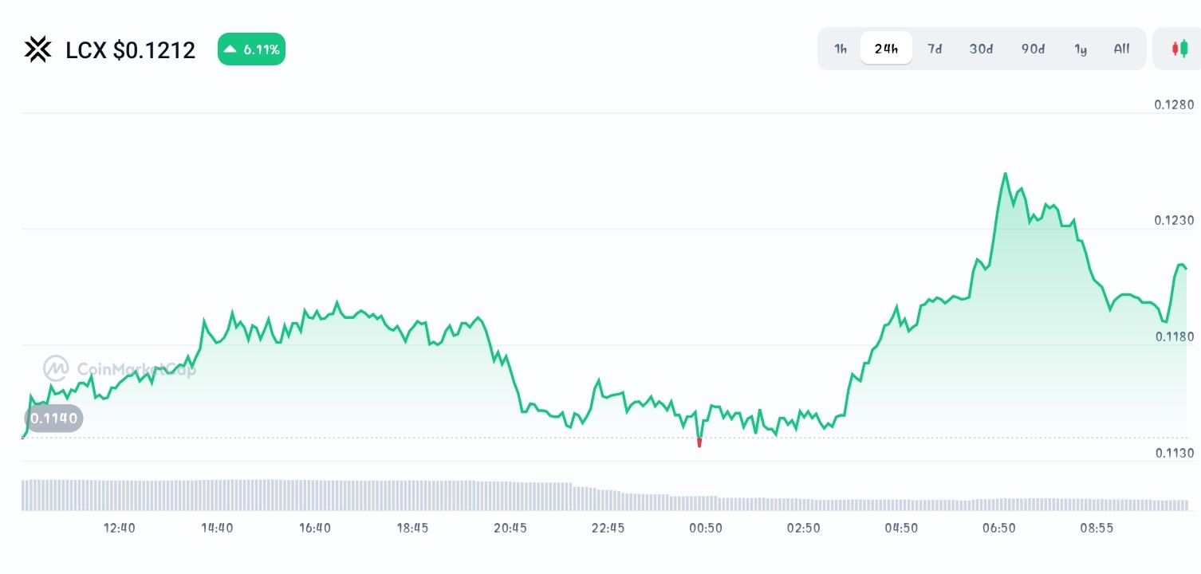Switch chart to 7d range
The height and width of the screenshot is (574, 1201).
click(935, 49)
